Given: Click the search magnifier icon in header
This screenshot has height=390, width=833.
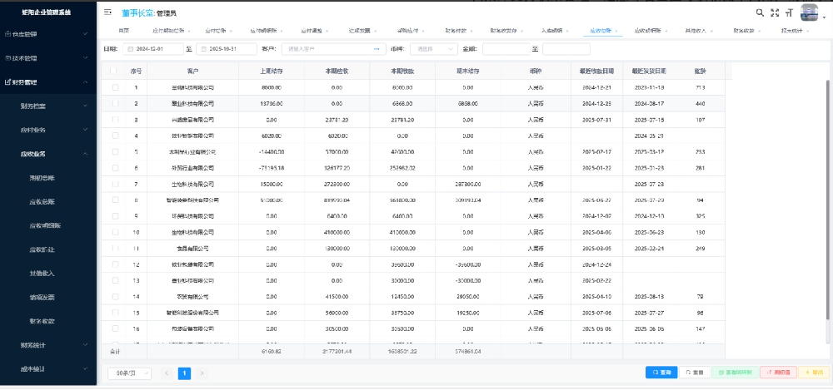Looking at the screenshot, I should point(760,12).
